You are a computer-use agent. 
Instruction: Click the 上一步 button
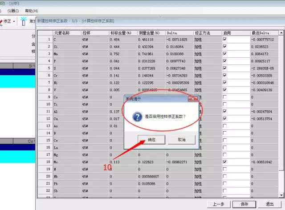[x=218, y=204]
